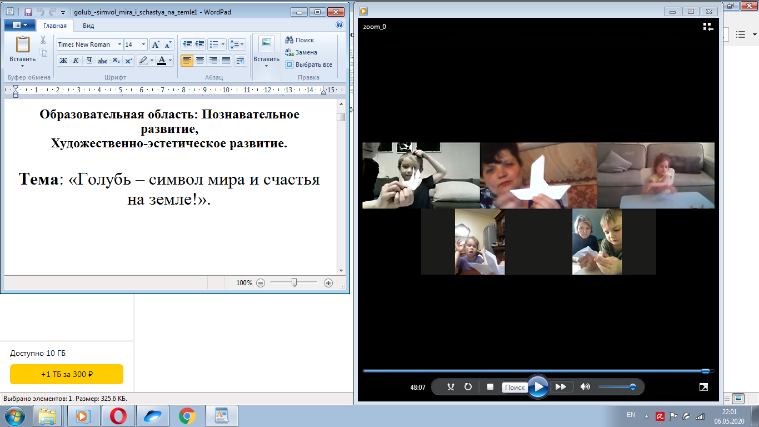
Task: Turn on shuffle in media player
Action: pyautogui.click(x=451, y=387)
